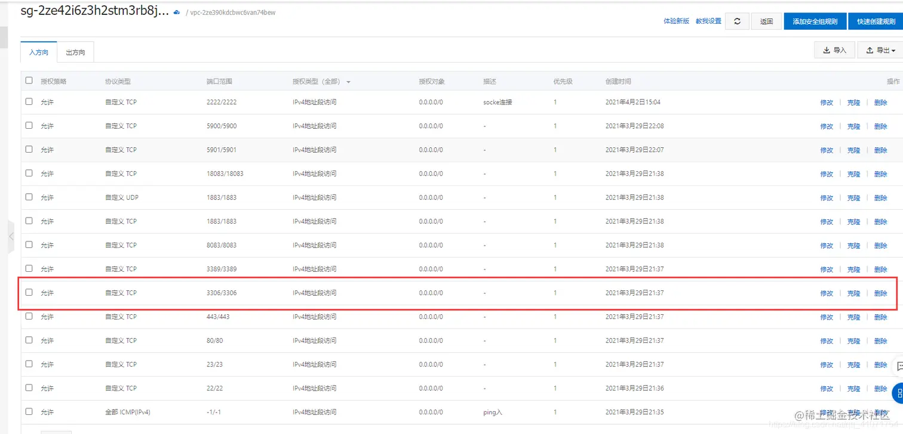
Task: Click 修改 for the 3389/3389 rule
Action: 827,269
